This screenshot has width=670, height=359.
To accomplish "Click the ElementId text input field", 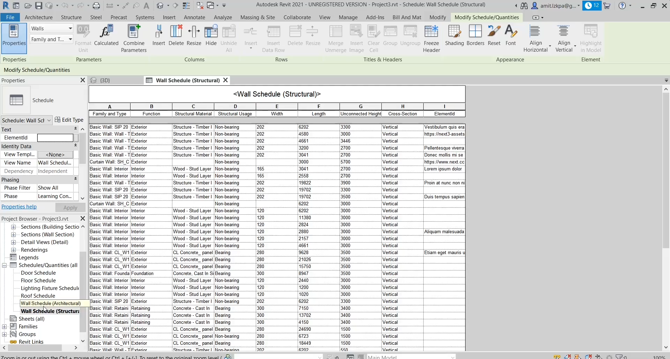I will 55,138.
